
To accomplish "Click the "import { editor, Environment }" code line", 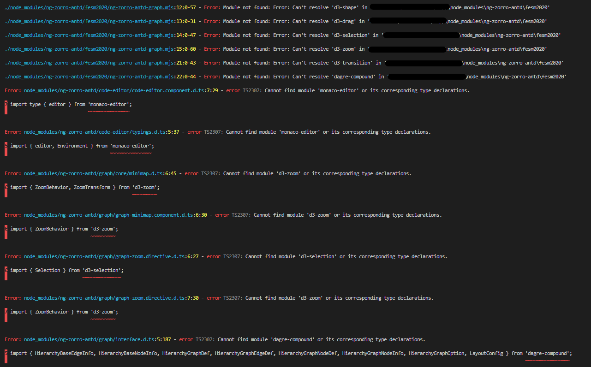I will pos(82,146).
